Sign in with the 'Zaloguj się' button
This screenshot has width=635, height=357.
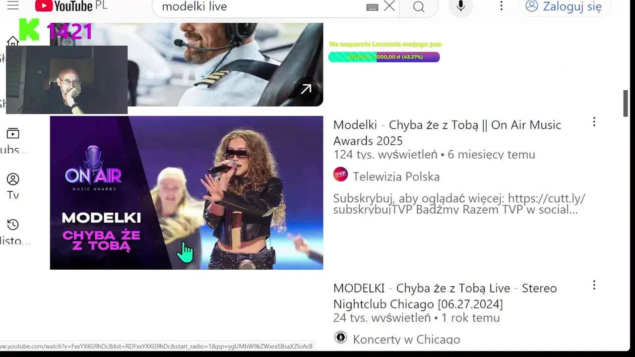tap(565, 6)
